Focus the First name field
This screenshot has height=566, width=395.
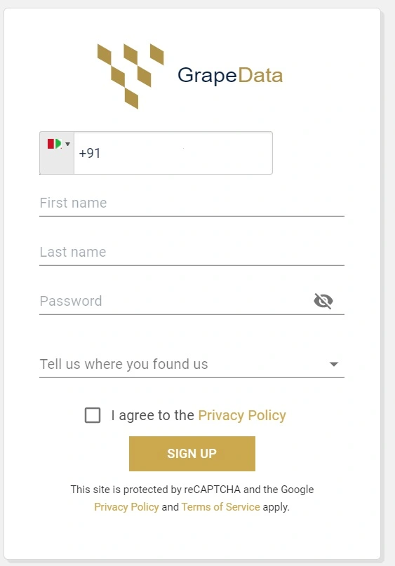192,203
